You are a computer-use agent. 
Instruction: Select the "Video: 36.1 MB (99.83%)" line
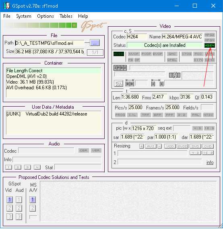pyautogui.click(x=54, y=82)
